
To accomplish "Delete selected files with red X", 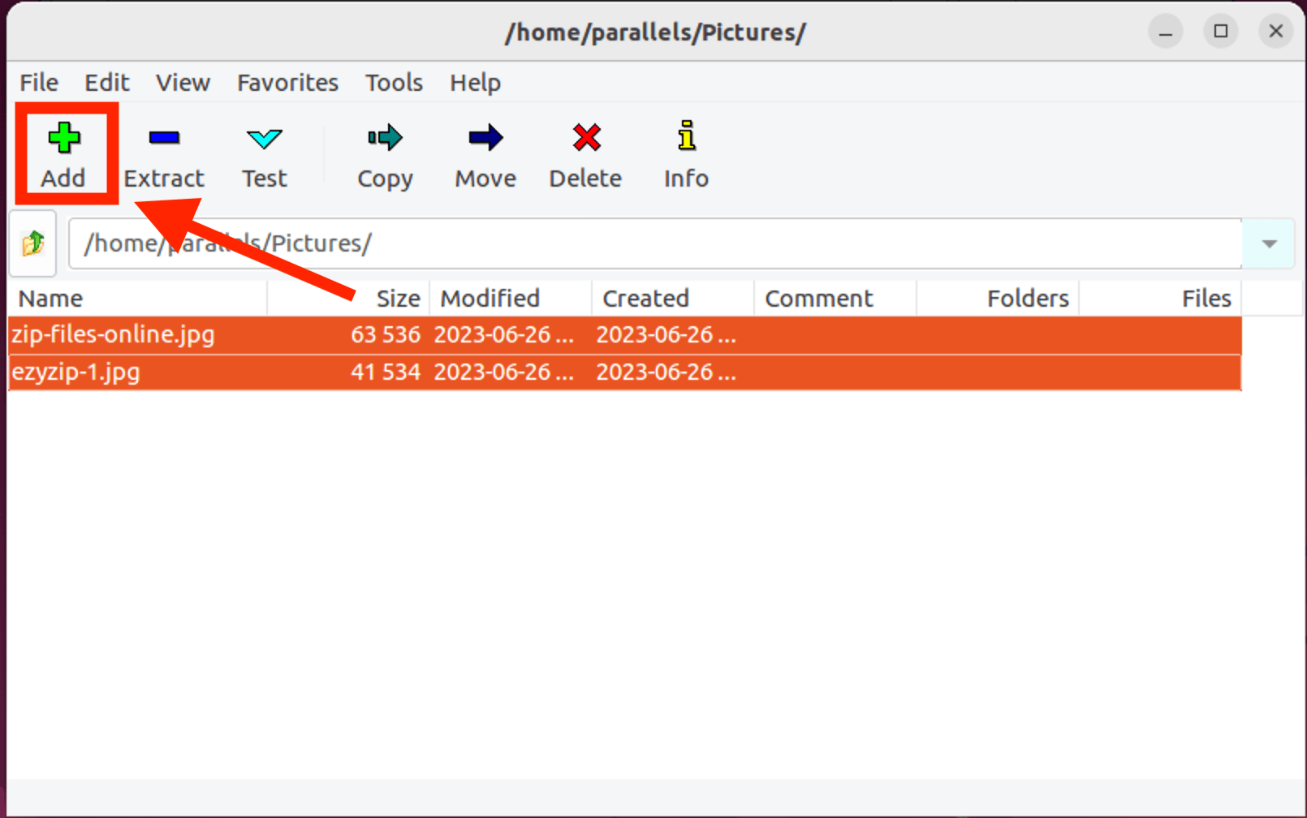I will 585,139.
